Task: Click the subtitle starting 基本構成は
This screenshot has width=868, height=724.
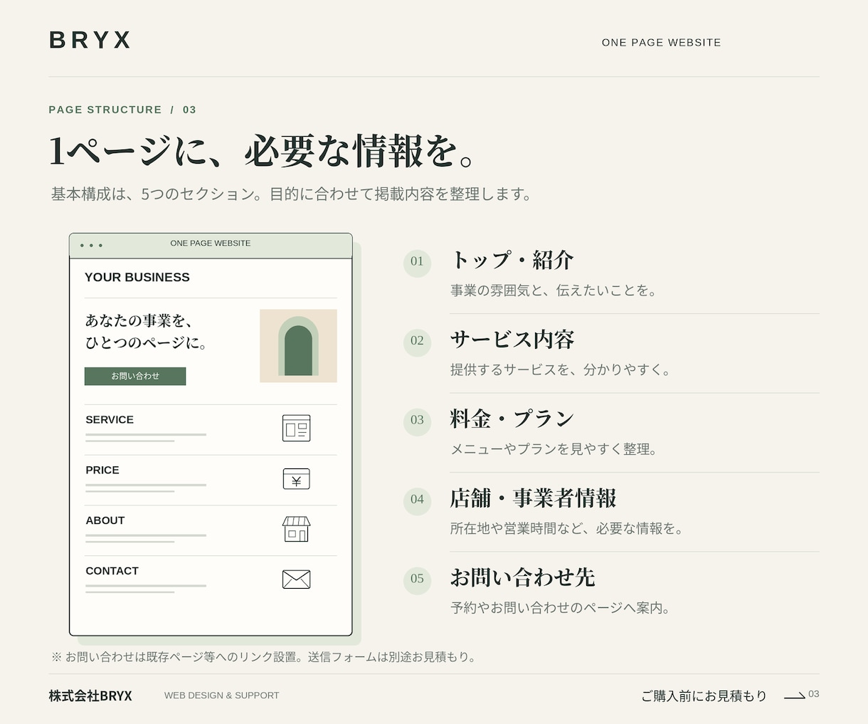Action: [x=292, y=194]
